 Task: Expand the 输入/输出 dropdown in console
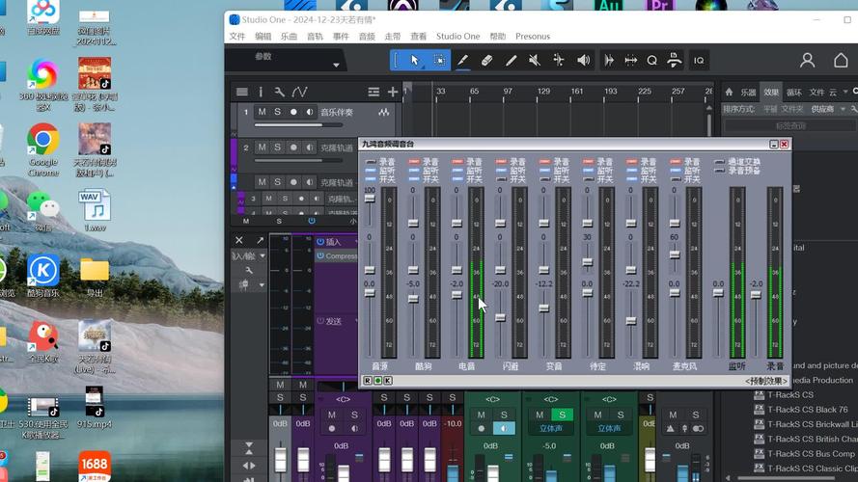[x=263, y=255]
